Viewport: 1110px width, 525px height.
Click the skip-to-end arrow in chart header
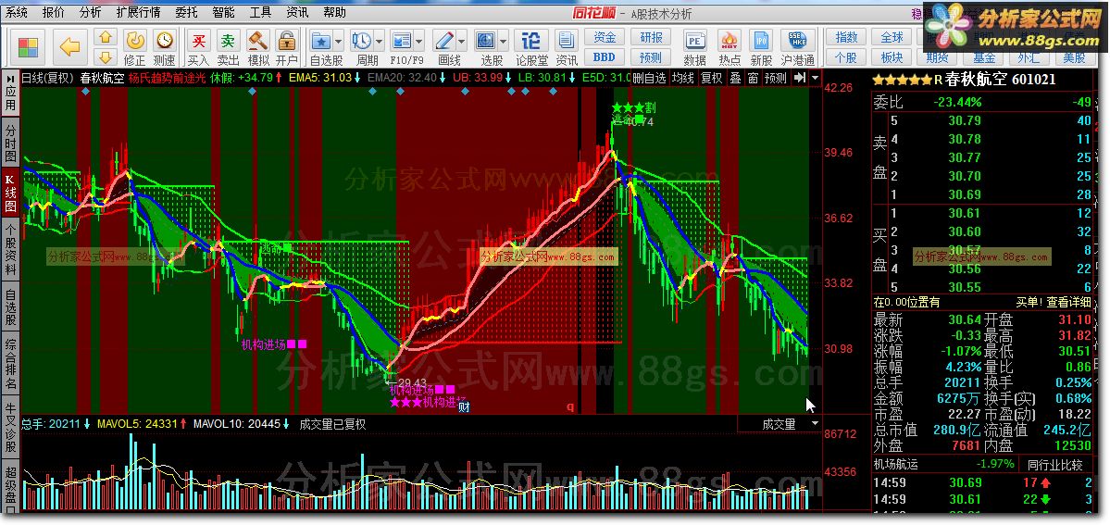[x=799, y=77]
